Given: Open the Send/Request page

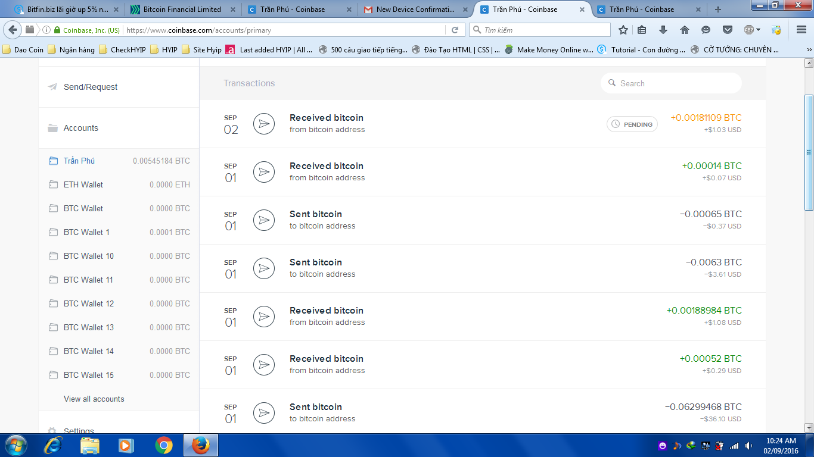Looking at the screenshot, I should click(91, 87).
